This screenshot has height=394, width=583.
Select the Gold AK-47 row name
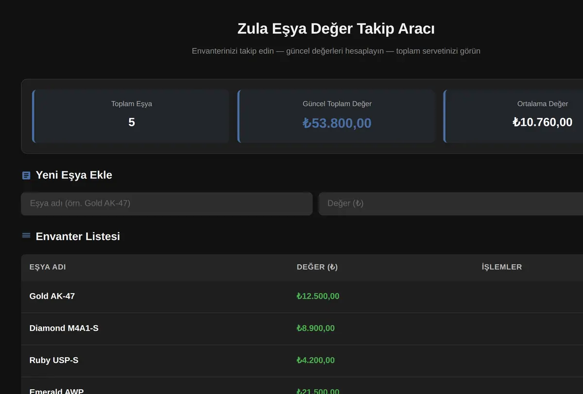pyautogui.click(x=52, y=296)
